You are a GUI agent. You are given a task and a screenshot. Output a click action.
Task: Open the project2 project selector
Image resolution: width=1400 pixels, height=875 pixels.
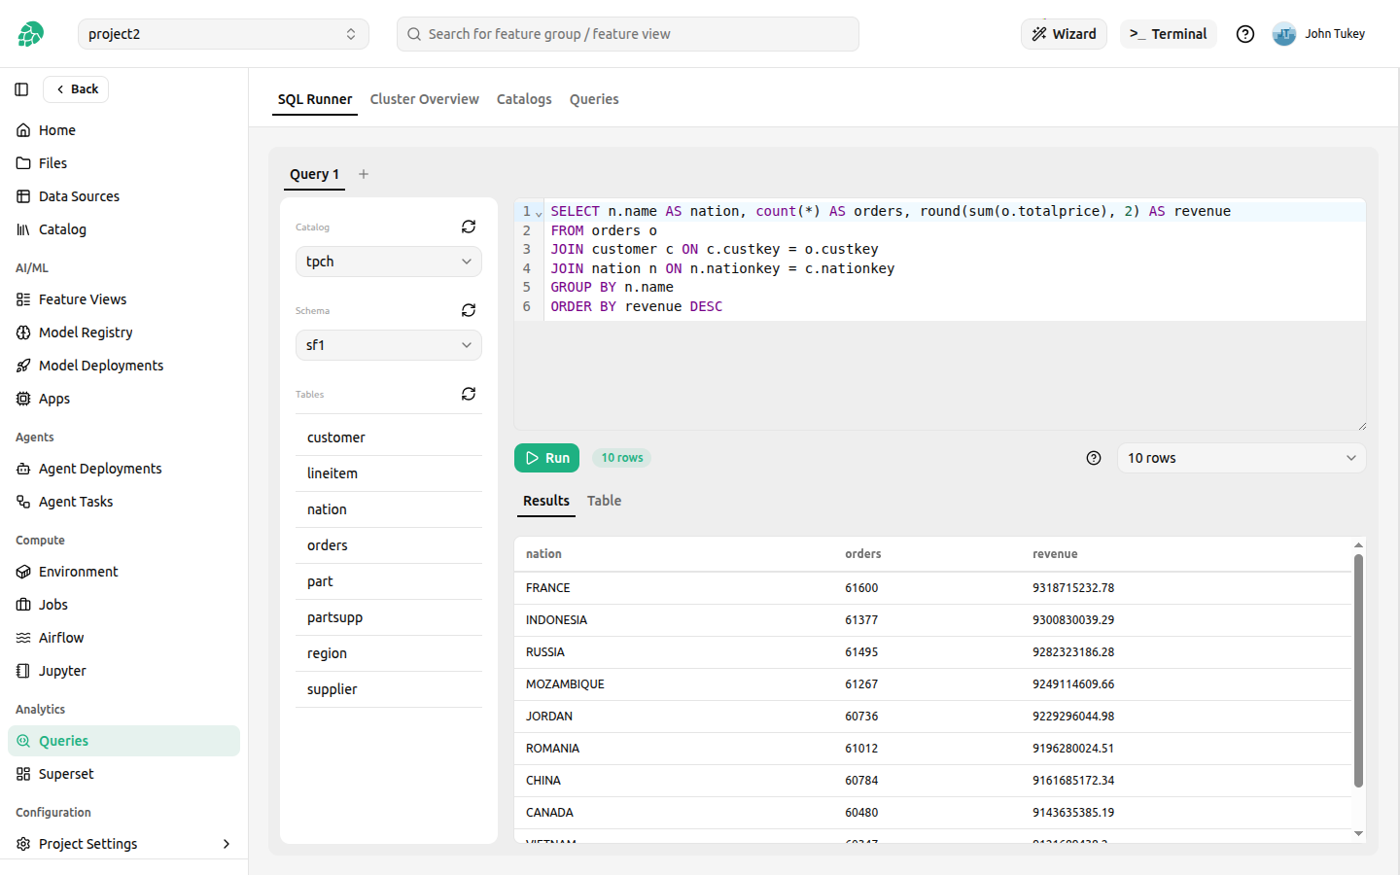(224, 34)
